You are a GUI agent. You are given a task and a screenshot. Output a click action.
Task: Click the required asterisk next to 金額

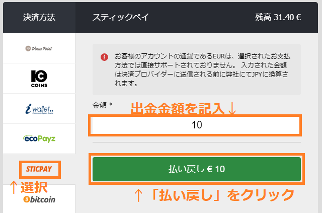pos(110,105)
